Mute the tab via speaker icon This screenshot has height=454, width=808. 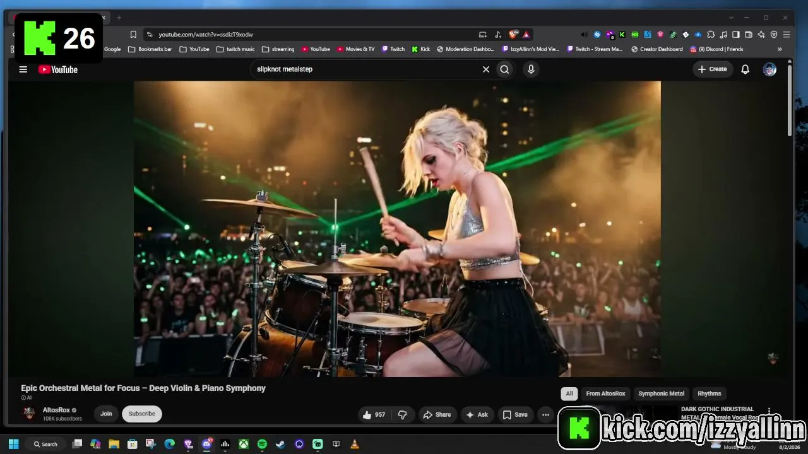point(584,35)
